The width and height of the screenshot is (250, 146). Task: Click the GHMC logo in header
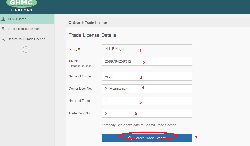(x=21, y=3)
